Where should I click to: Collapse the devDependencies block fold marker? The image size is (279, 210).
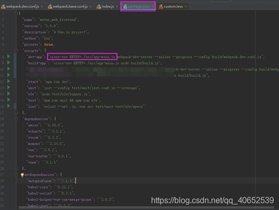(x=16, y=175)
